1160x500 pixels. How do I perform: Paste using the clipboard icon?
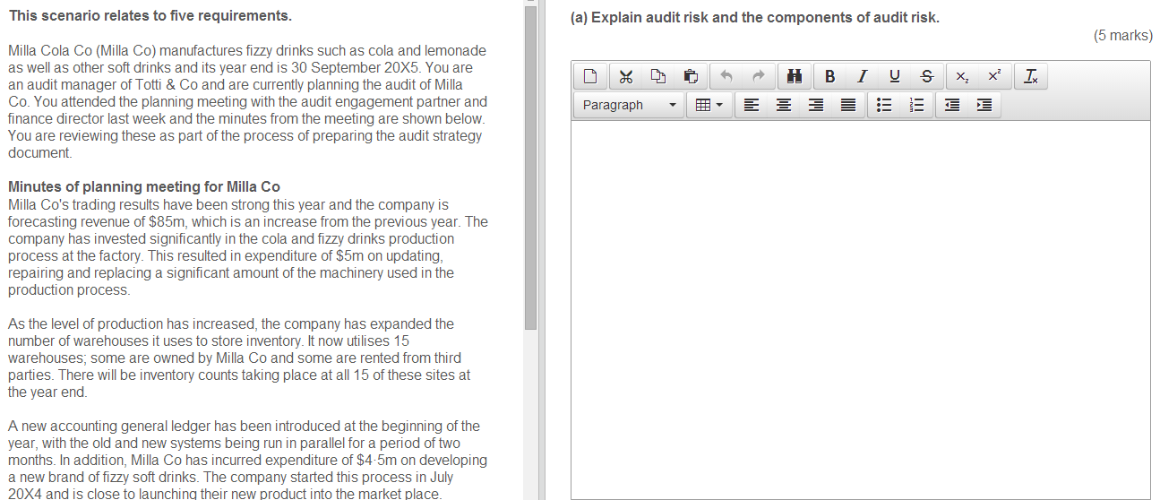tap(691, 77)
